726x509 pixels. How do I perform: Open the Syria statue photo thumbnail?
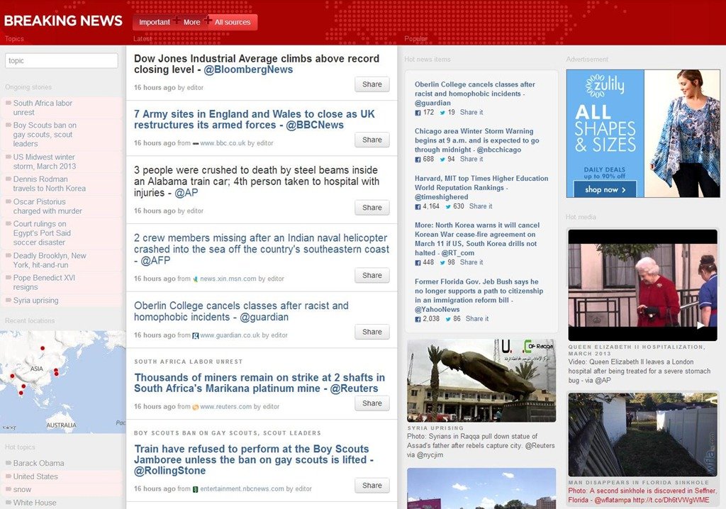point(481,381)
